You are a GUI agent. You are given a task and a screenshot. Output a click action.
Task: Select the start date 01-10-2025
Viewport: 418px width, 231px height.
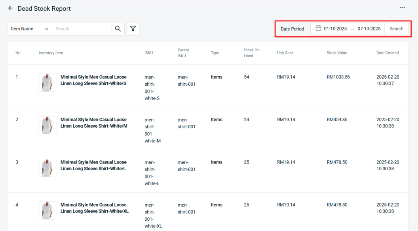[x=335, y=29]
